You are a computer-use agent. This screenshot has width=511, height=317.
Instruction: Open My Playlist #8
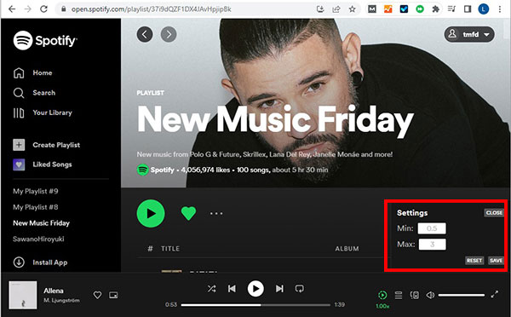pyautogui.click(x=36, y=207)
